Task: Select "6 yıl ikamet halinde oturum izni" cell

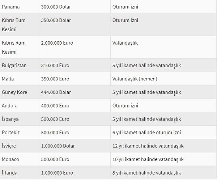Action: 146,133
